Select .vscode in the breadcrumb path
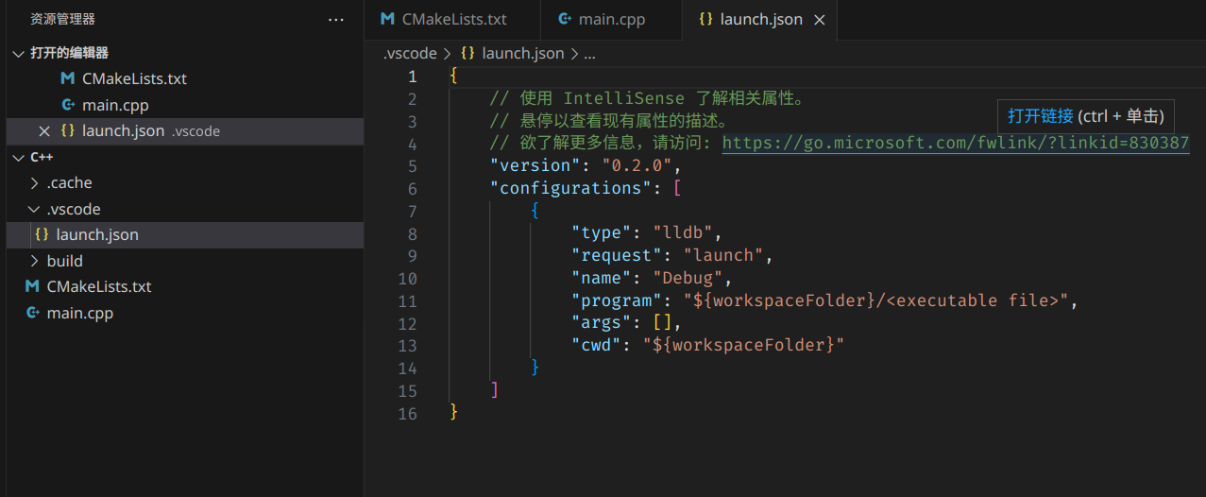This screenshot has width=1206, height=497. (x=410, y=54)
